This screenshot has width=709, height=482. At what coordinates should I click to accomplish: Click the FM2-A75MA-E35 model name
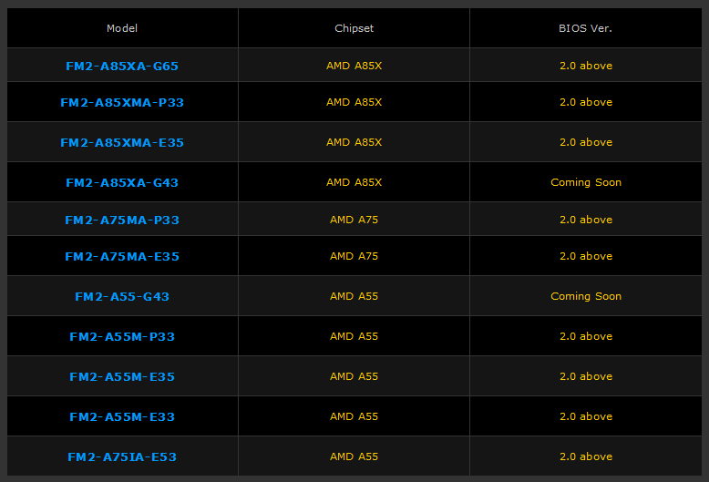pos(122,256)
